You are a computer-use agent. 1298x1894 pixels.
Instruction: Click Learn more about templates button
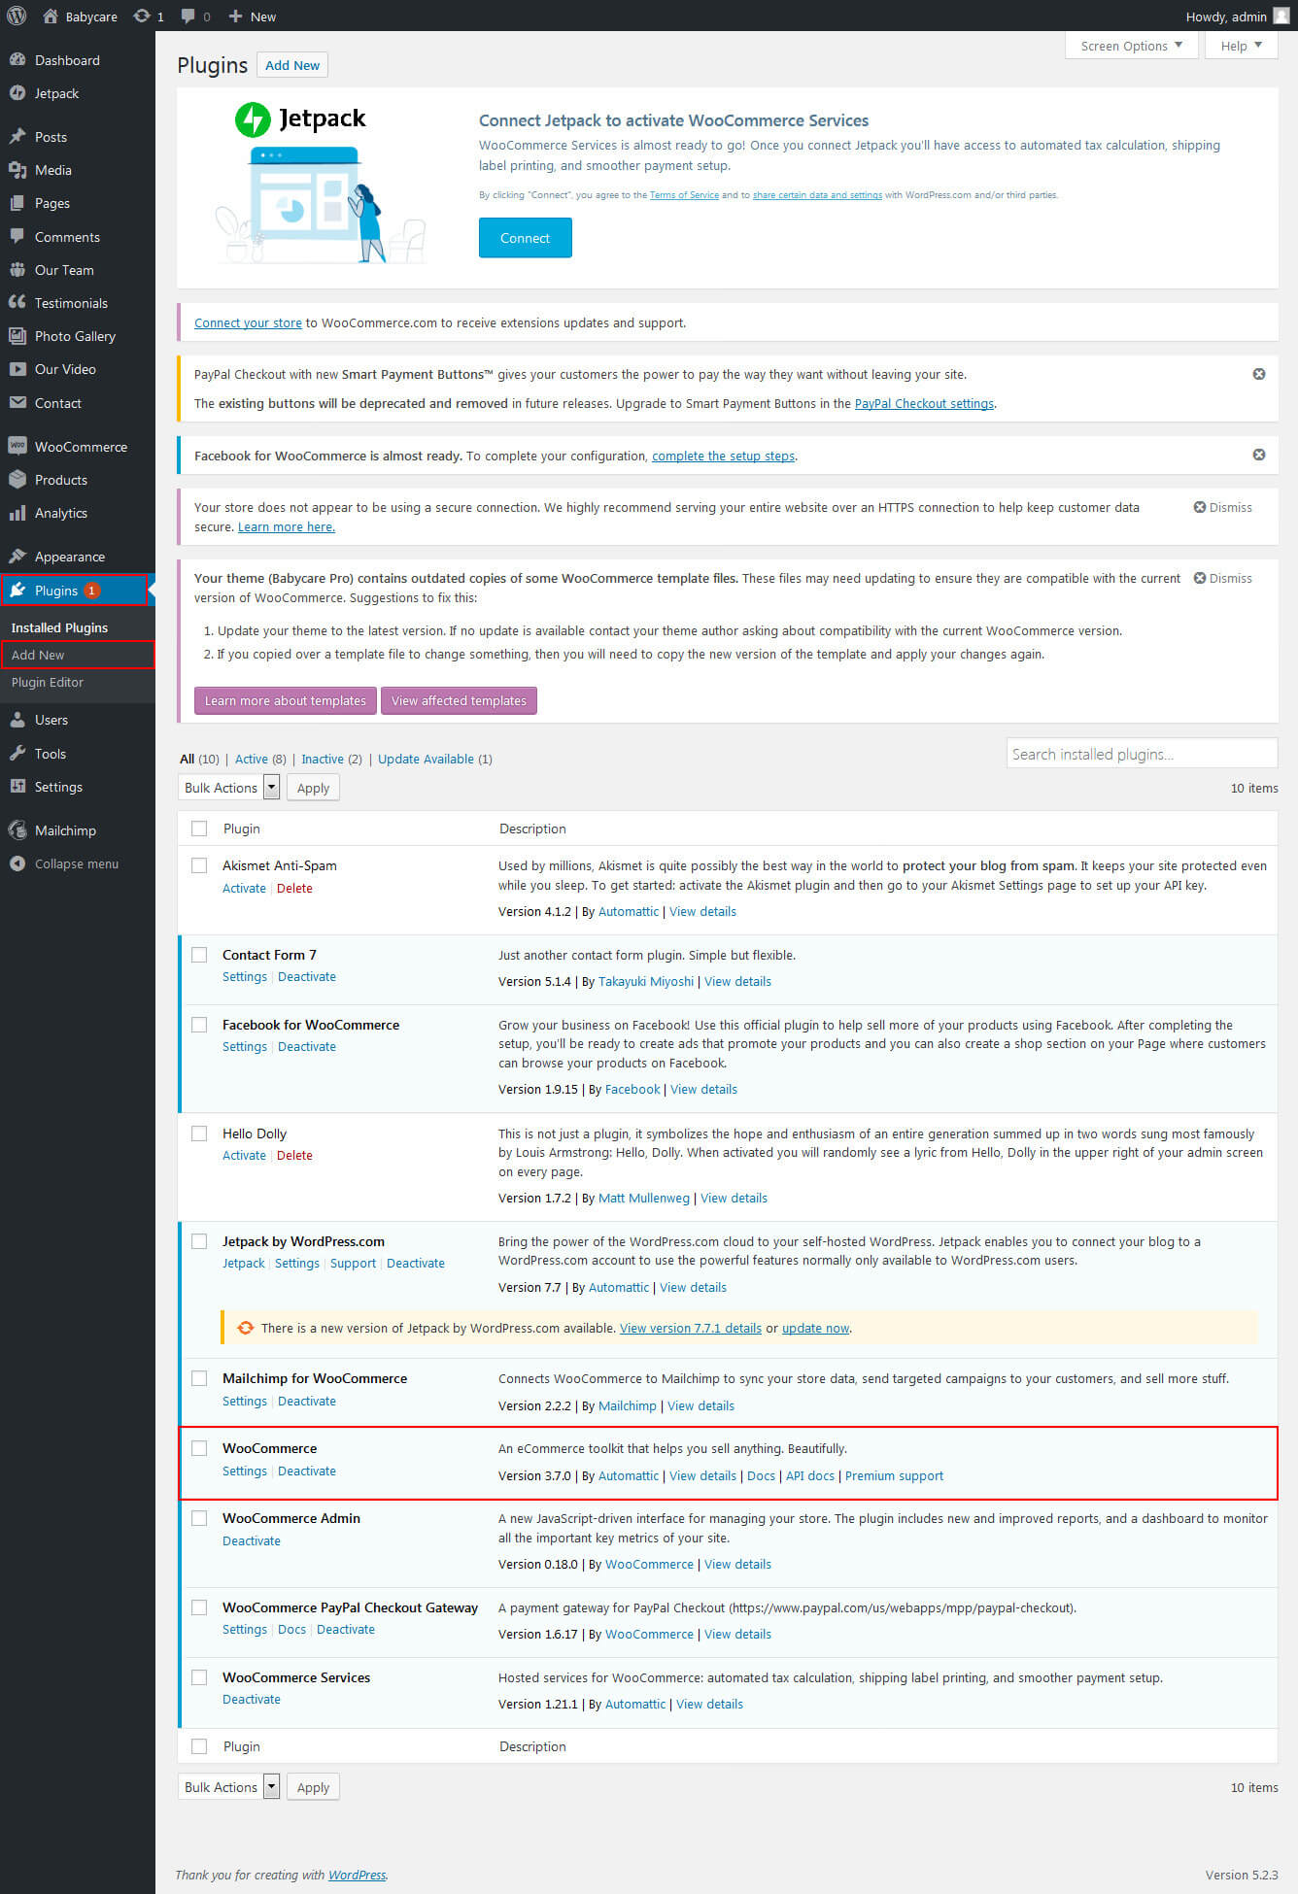coord(285,700)
